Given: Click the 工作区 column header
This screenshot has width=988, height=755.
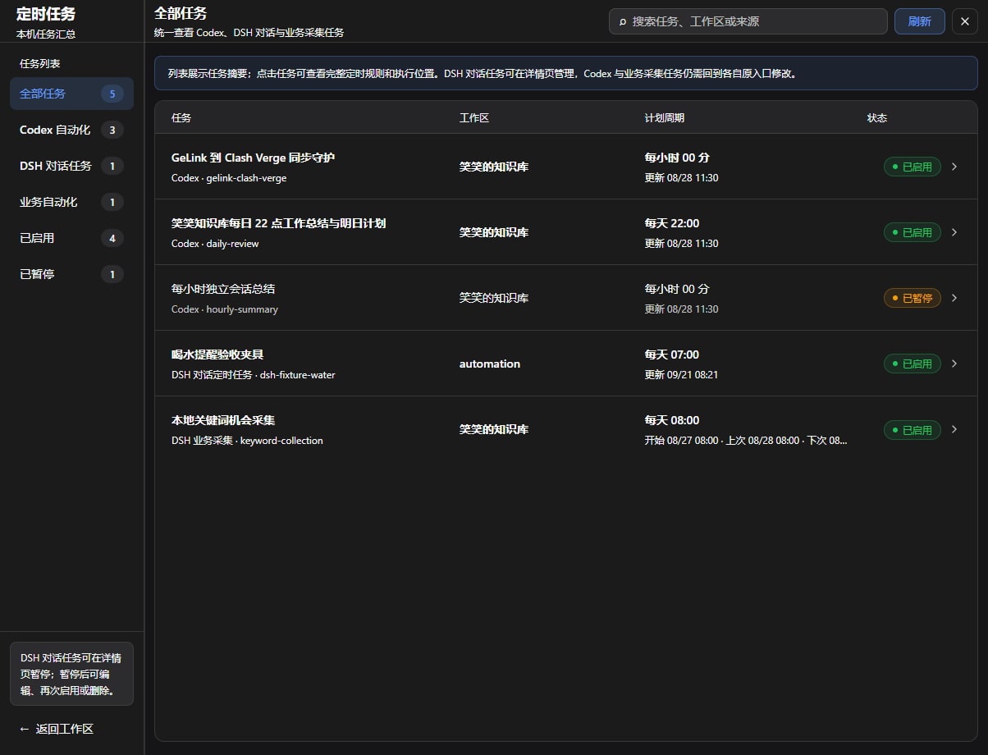Looking at the screenshot, I should click(x=474, y=118).
